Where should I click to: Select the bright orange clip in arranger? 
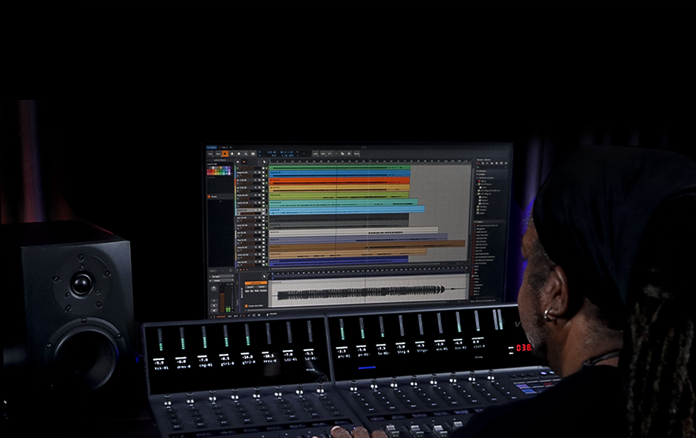coord(339,181)
